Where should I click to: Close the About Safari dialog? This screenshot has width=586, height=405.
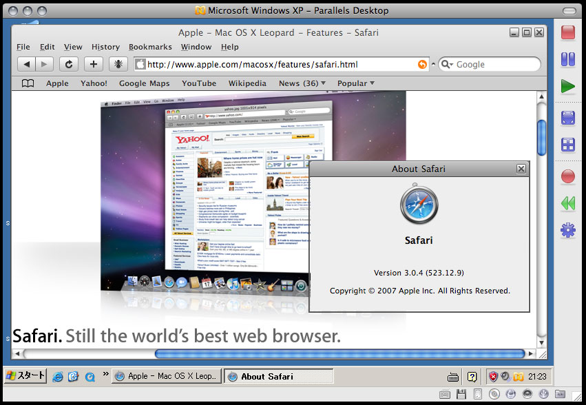521,169
